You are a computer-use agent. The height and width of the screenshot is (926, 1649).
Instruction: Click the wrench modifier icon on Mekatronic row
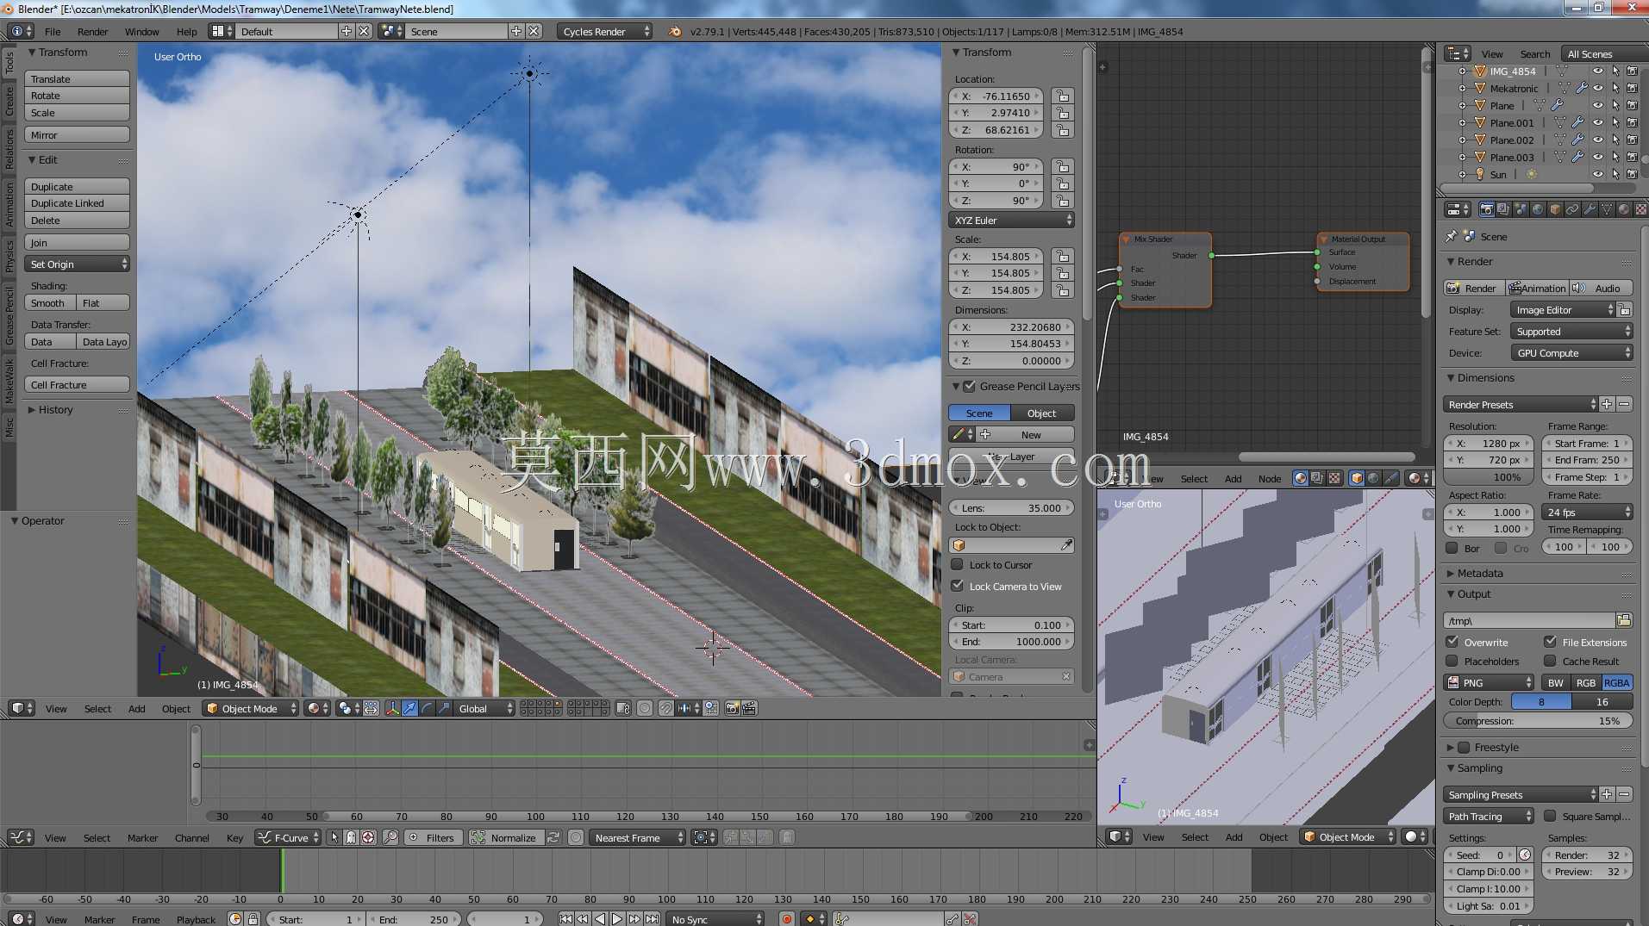1581,88
